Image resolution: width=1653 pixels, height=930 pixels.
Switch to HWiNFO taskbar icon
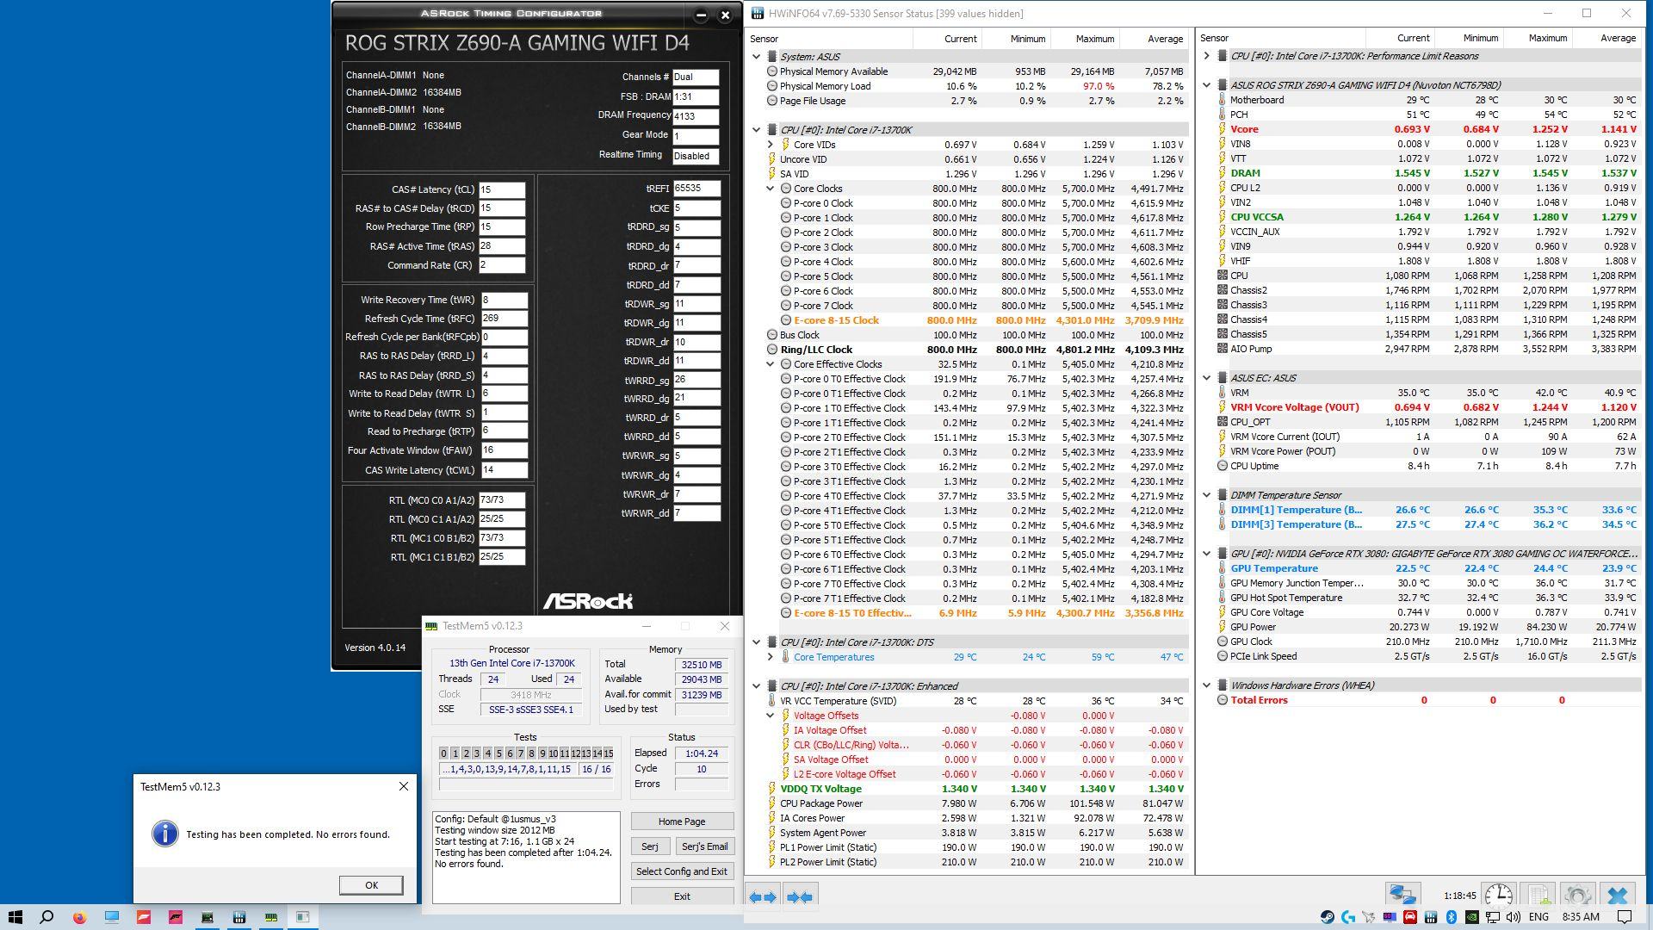(239, 917)
